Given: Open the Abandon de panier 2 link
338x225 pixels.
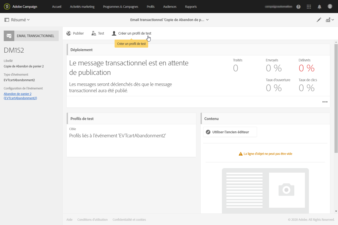Looking at the screenshot, I should (18, 94).
